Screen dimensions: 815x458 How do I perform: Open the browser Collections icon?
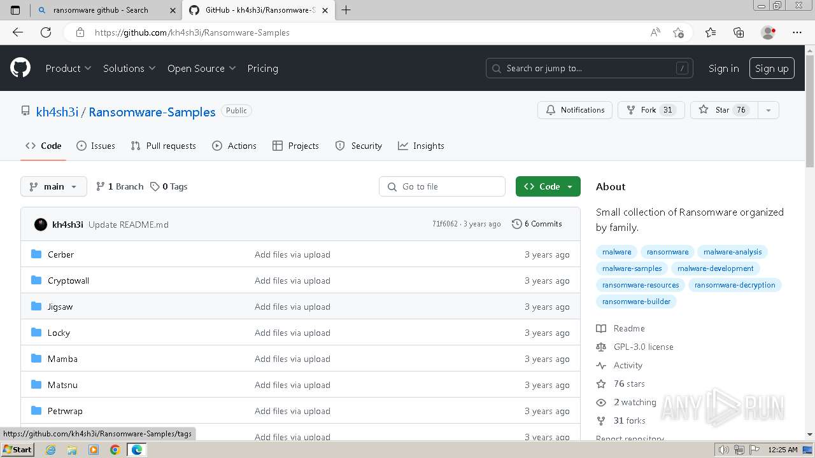(739, 32)
